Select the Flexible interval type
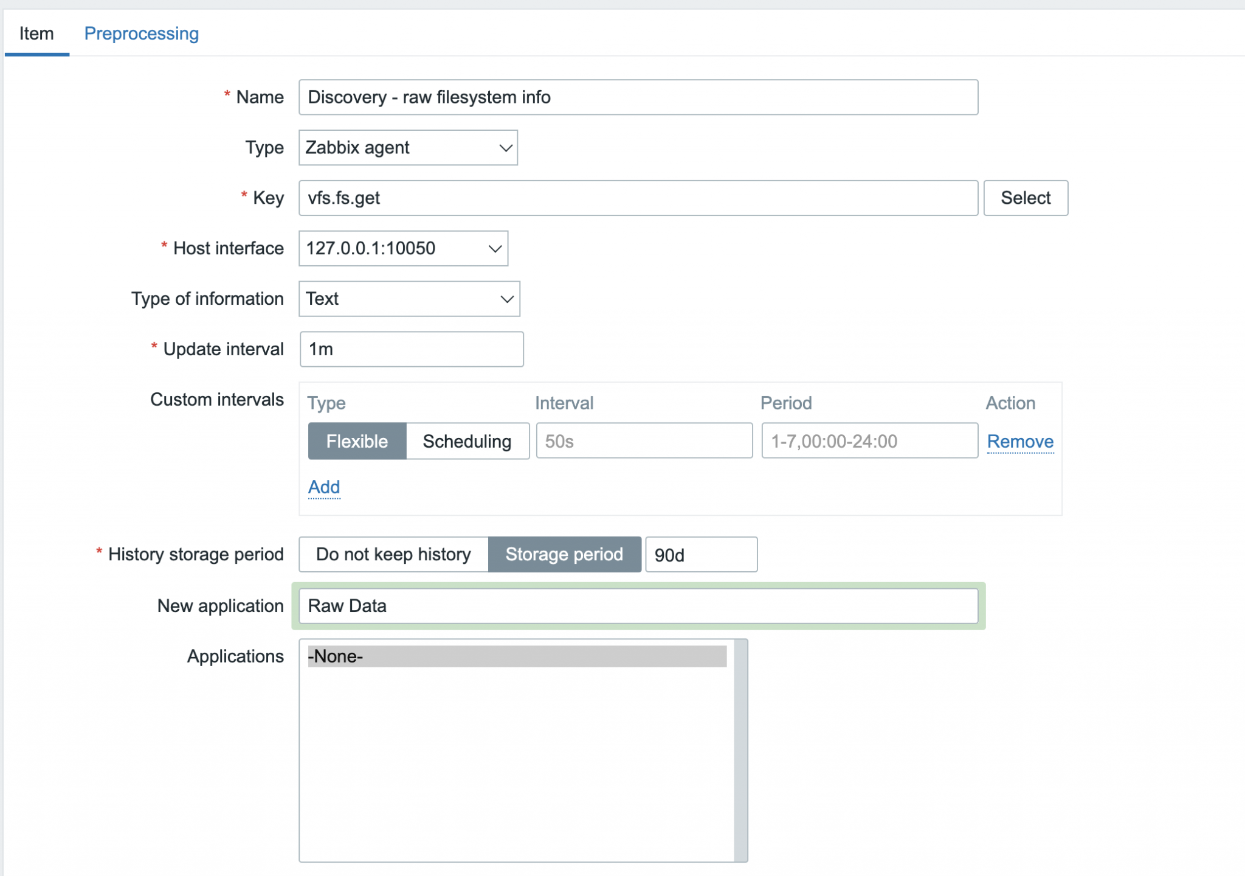This screenshot has width=1245, height=876. 356,441
